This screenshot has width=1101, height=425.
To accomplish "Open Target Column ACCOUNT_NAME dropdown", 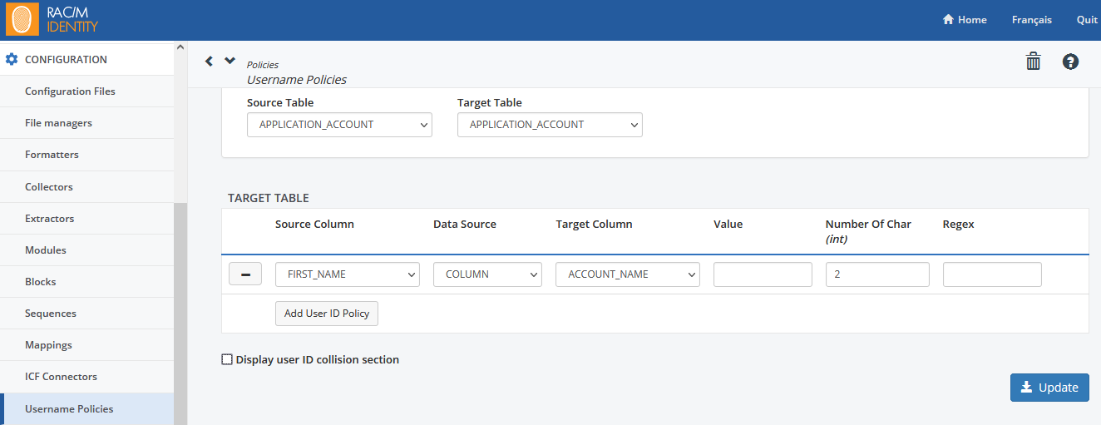I will pyautogui.click(x=628, y=274).
